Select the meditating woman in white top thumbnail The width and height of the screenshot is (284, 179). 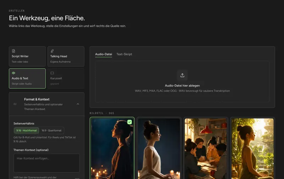pos(159,148)
